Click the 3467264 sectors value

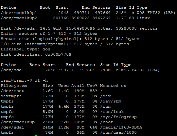pos(101,18)
